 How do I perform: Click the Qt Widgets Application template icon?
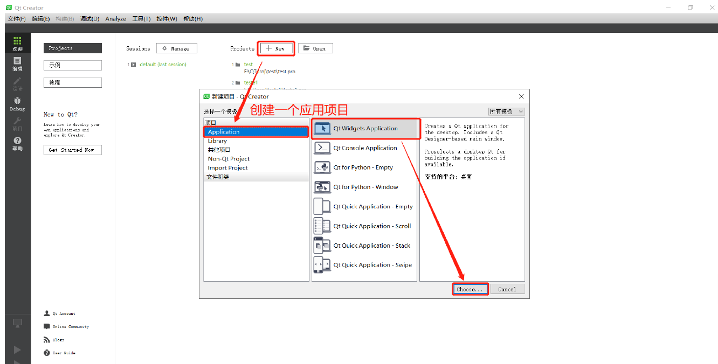[322, 128]
